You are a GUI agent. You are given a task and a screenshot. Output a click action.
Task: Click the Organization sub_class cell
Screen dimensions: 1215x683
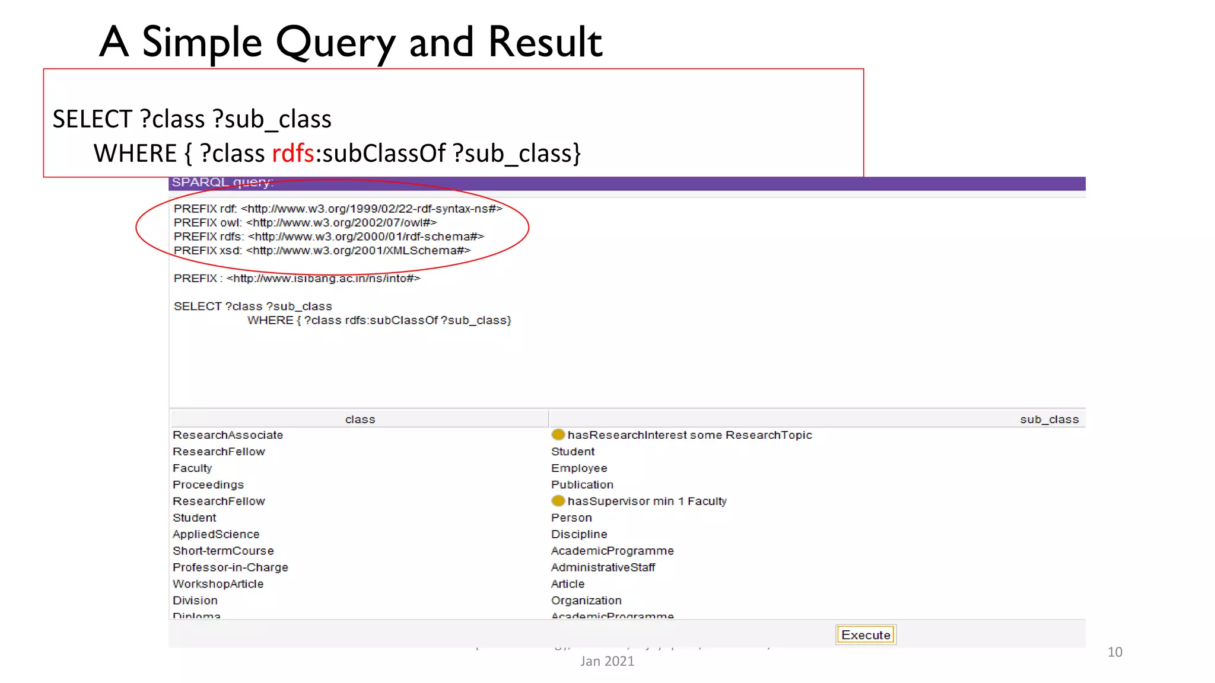(x=586, y=601)
